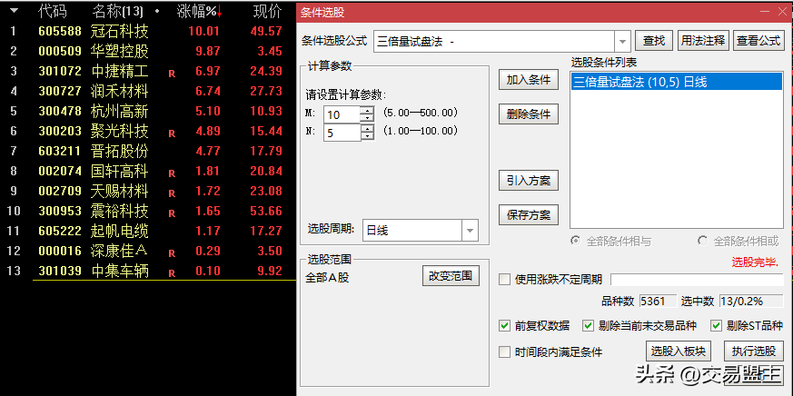Save scheme with 保存方案 button
This screenshot has width=793, height=396.
pyautogui.click(x=529, y=215)
